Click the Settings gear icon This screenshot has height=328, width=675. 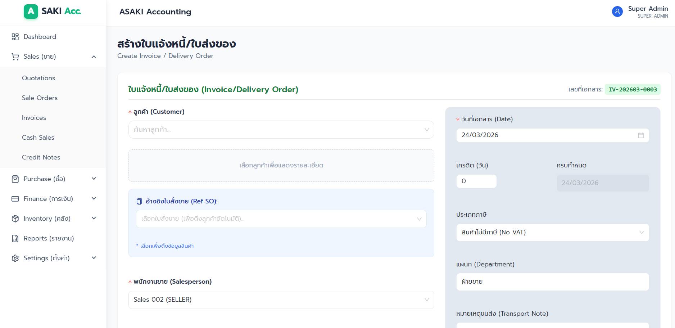coord(15,258)
